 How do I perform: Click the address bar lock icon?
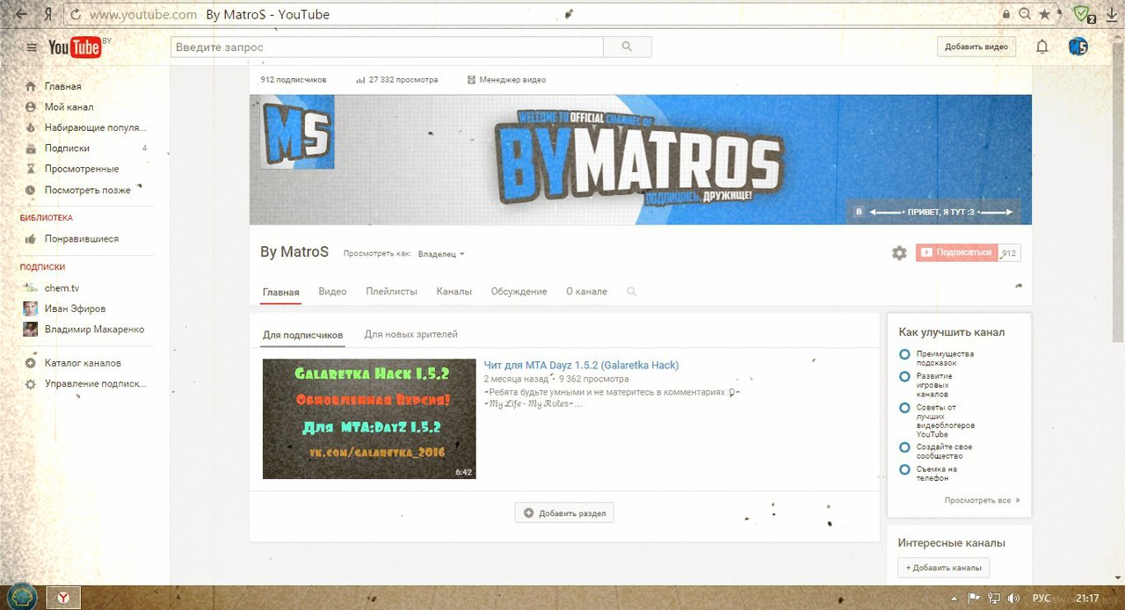coord(1006,14)
